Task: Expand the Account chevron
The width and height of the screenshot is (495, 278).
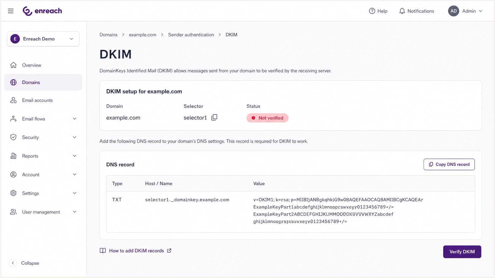Action: pyautogui.click(x=75, y=175)
